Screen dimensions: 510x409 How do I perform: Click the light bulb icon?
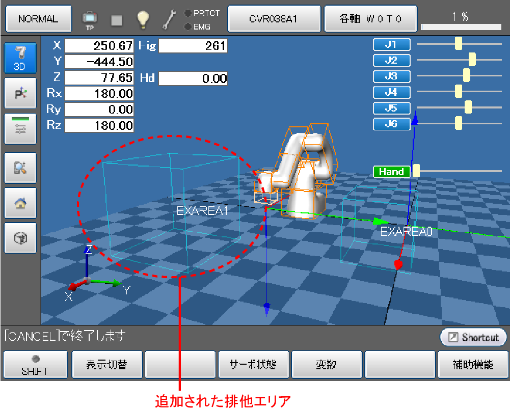pos(143,19)
